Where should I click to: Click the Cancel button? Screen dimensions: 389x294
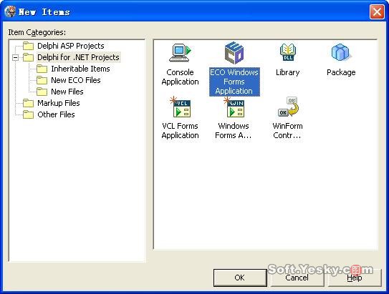tap(297, 278)
